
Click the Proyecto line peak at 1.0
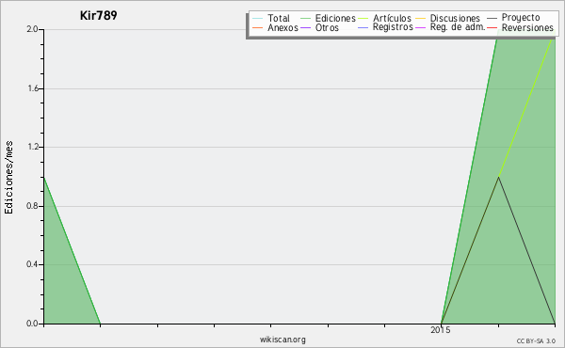click(498, 177)
